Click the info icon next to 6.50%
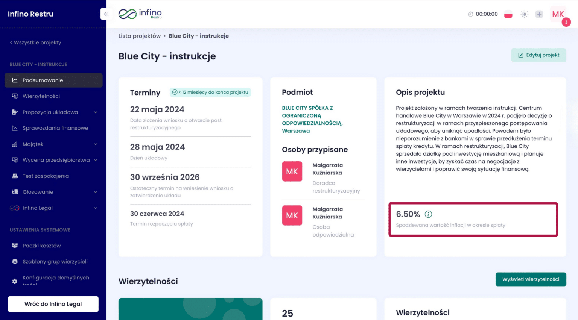Image resolution: width=578 pixels, height=320 pixels. (428, 214)
